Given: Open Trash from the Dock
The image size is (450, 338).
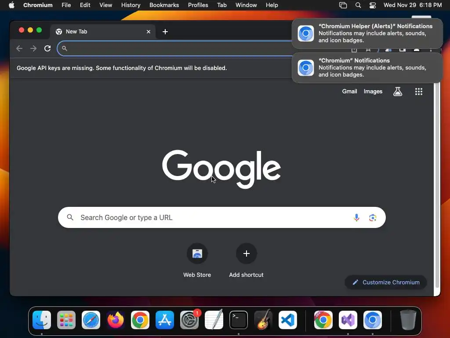Looking at the screenshot, I should click(x=408, y=320).
